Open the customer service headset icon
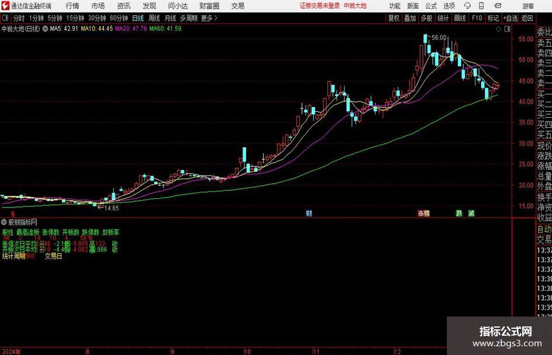 coord(467,6)
